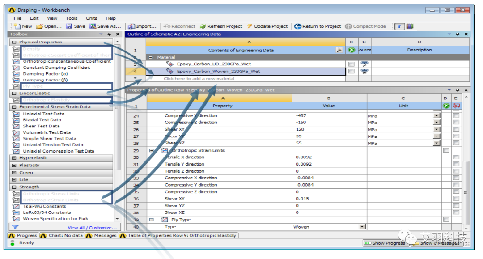Open Engineering Data Sources books icon

pyautogui.click(x=410, y=26)
